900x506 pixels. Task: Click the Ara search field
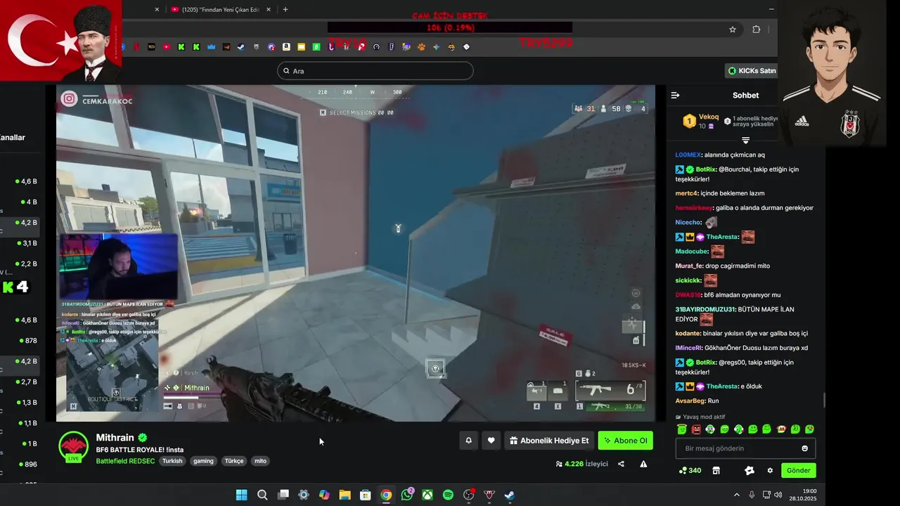tap(375, 71)
